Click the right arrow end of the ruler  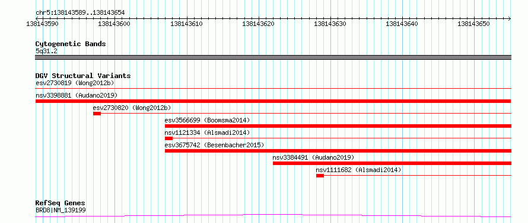509,18
